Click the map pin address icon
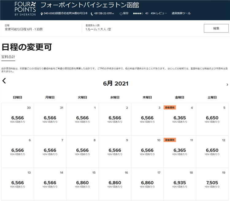The width and height of the screenshot is (230, 201). click(42, 14)
